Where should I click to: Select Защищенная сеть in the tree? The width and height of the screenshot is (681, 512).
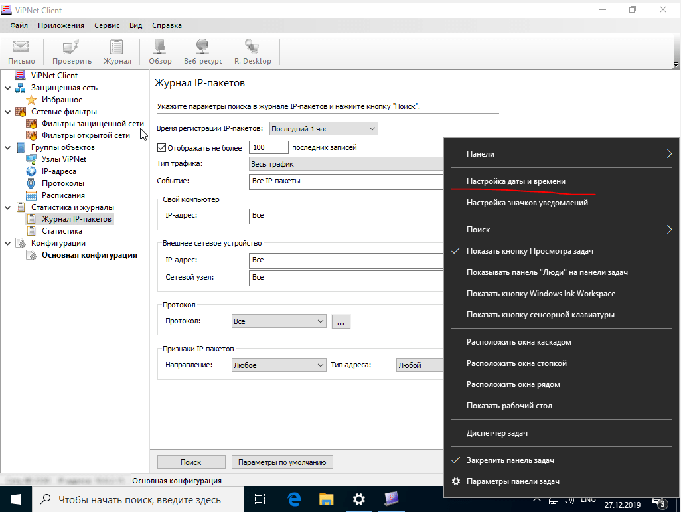tap(64, 88)
